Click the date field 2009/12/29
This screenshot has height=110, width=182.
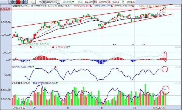tap(52, 2)
